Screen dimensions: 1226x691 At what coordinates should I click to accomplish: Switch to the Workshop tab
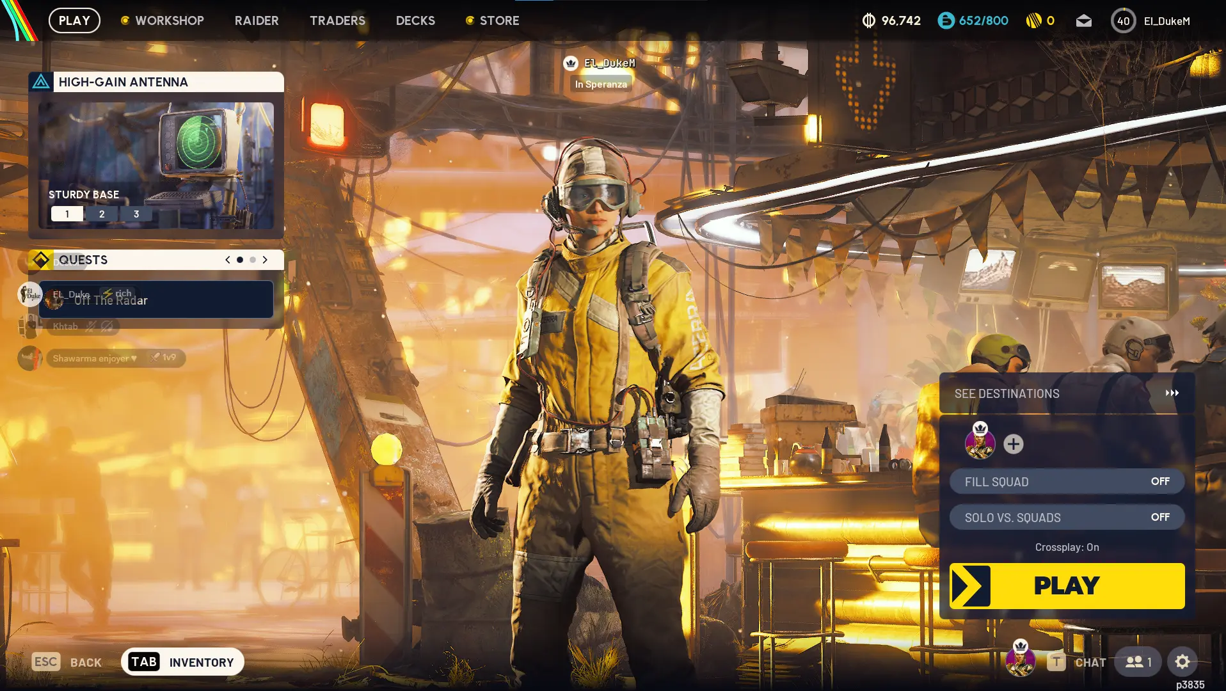click(169, 20)
